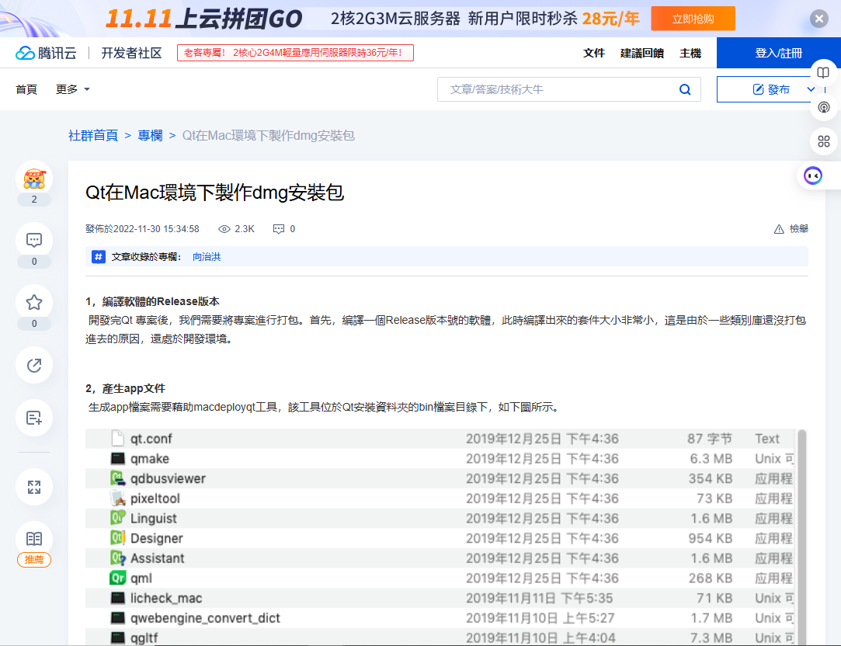Favorite the article with star icon

(34, 302)
